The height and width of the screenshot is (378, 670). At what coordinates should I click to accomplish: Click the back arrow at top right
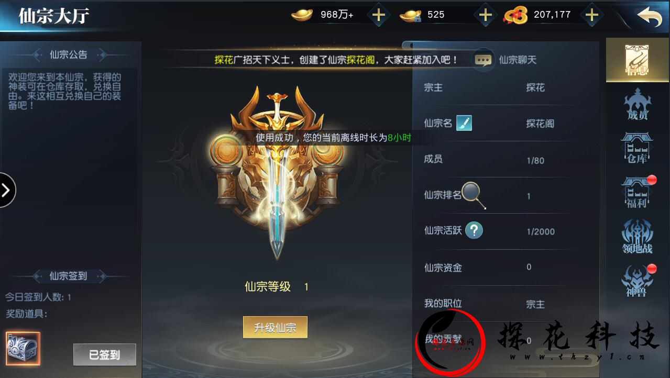click(650, 16)
